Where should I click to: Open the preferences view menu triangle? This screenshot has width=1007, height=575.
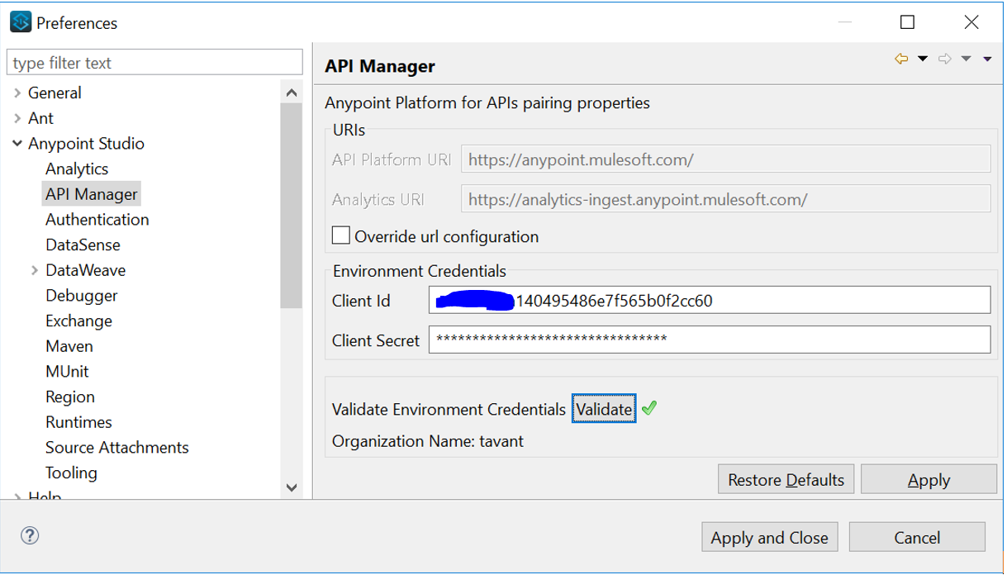(x=987, y=59)
